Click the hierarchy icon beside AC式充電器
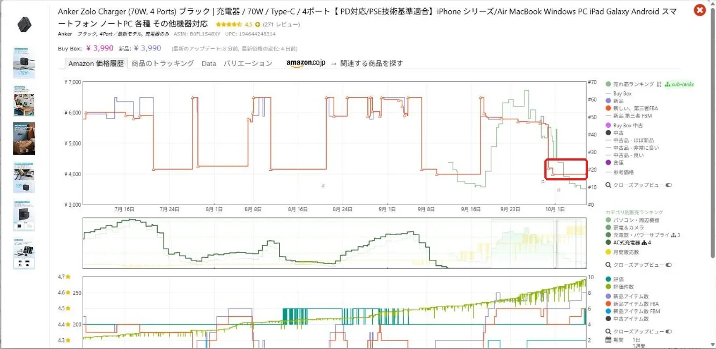The image size is (716, 349). point(644,243)
